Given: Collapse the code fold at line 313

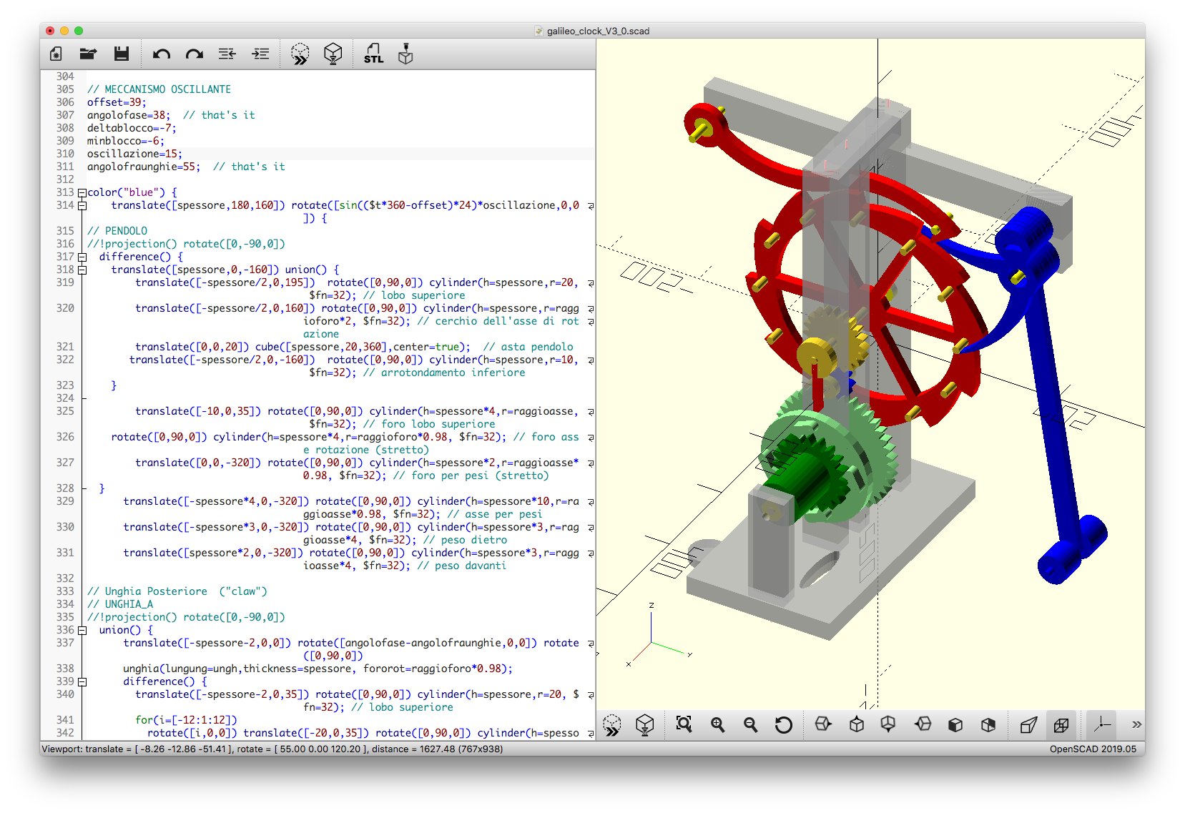Looking at the screenshot, I should coord(82,193).
